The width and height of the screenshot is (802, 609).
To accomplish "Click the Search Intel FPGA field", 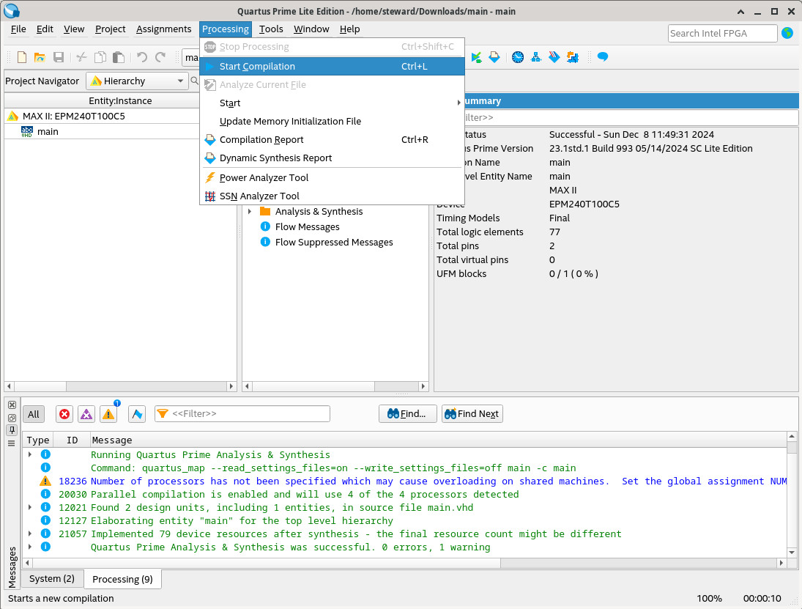I will coord(723,33).
